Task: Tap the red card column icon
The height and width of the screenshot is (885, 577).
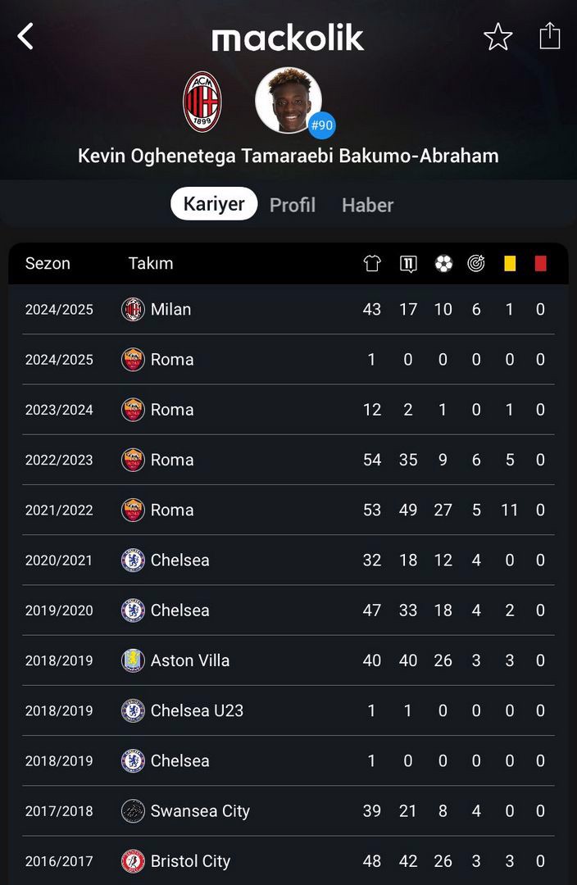Action: pos(540,263)
